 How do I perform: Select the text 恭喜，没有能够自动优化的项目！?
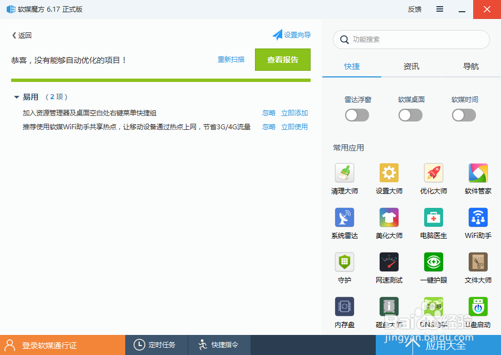(68, 60)
